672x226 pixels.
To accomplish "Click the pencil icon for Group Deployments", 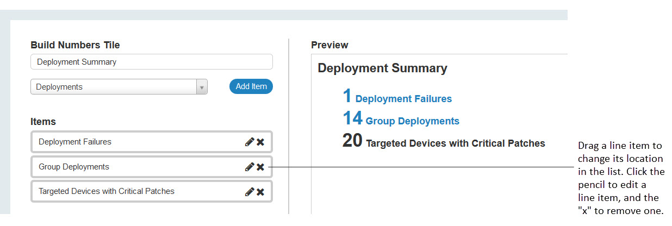I will 250,167.
